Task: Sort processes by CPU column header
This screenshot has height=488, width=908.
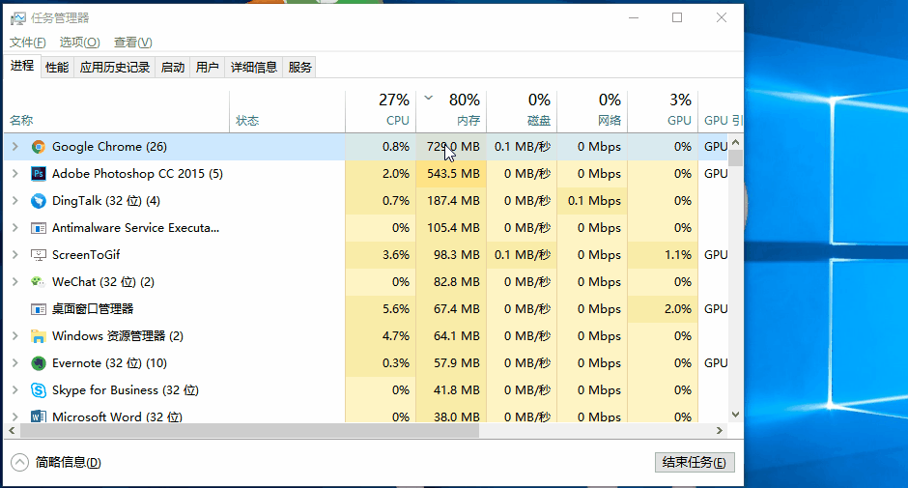Action: (381, 111)
